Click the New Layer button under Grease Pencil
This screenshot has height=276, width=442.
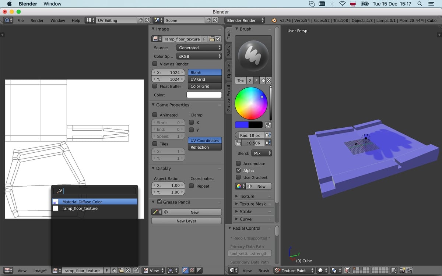(186, 220)
